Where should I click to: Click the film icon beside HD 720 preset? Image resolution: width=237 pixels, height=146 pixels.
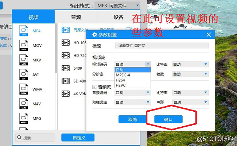tap(66, 55)
